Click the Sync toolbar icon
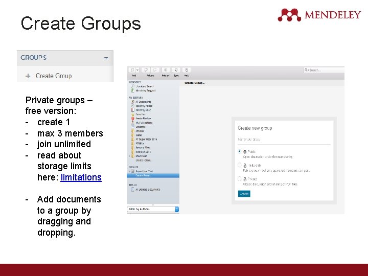Viewport: 368px width, 276px height. [x=176, y=70]
